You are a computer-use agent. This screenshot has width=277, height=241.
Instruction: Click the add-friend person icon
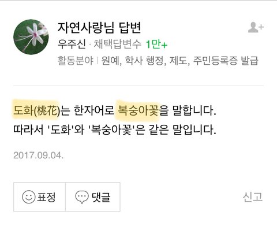pos(256,27)
